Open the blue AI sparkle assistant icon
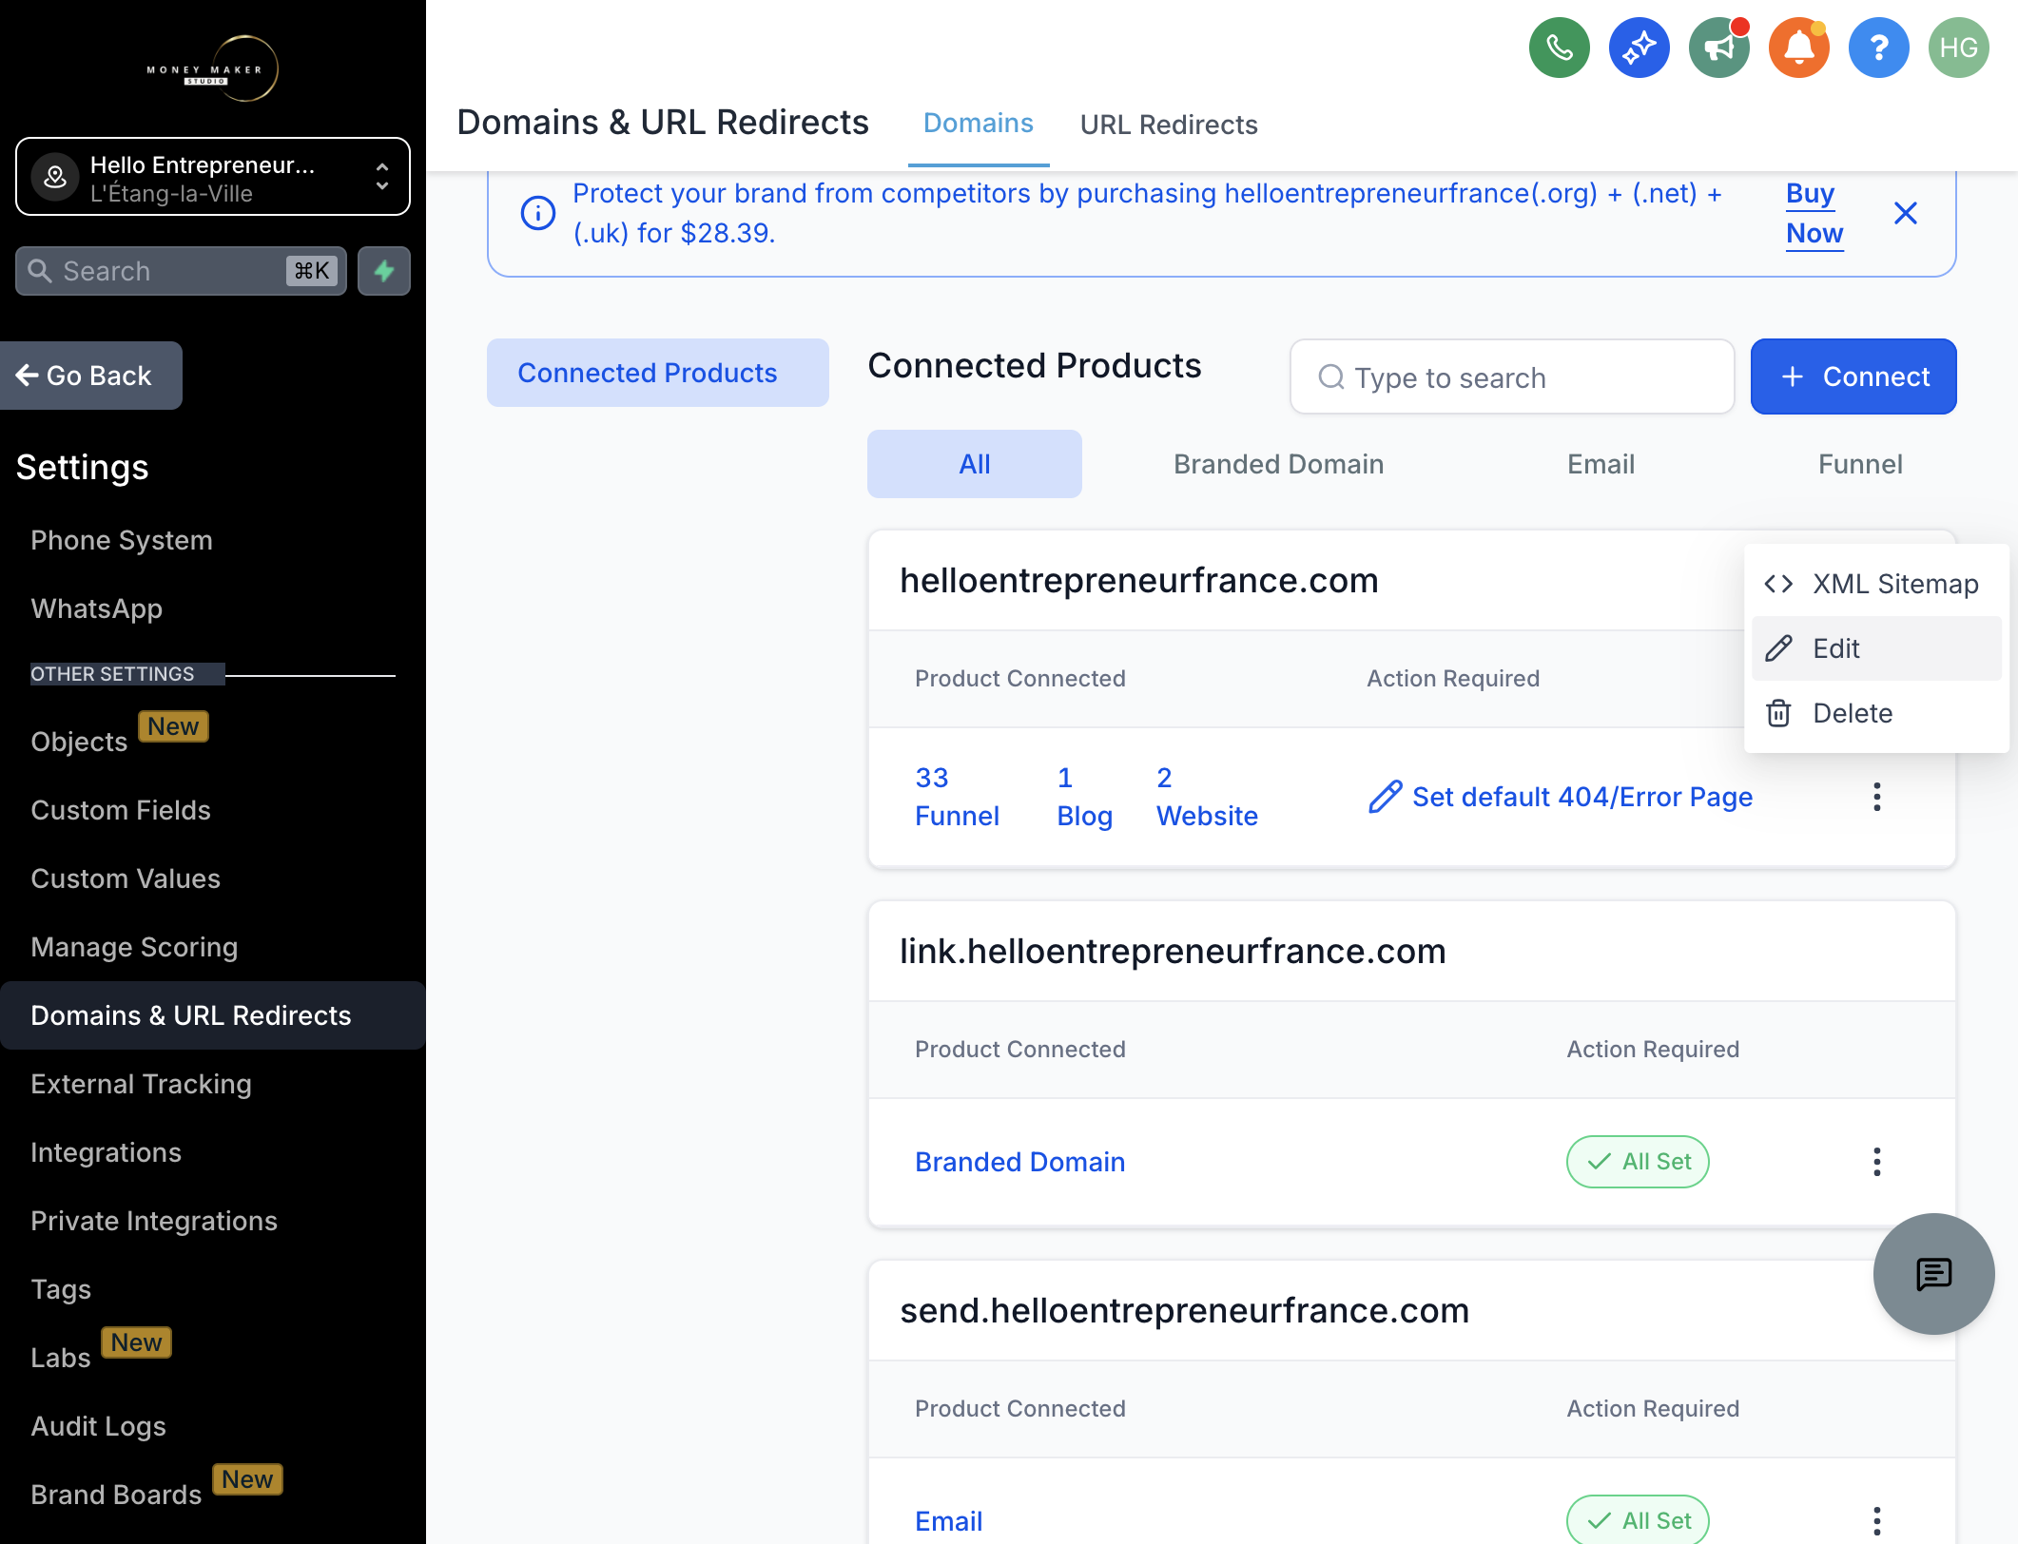 [1640, 48]
